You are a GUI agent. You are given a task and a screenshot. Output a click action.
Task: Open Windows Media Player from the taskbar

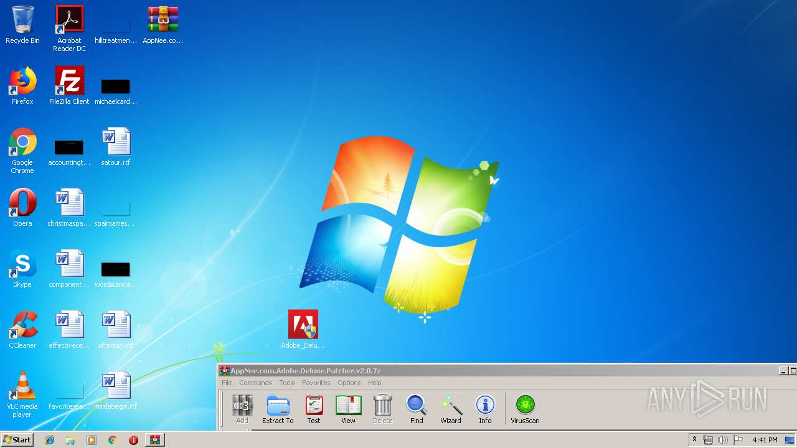point(92,440)
